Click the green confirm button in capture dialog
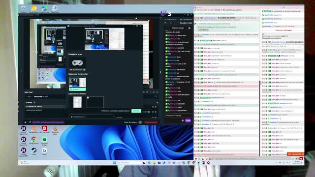 (x=136, y=111)
